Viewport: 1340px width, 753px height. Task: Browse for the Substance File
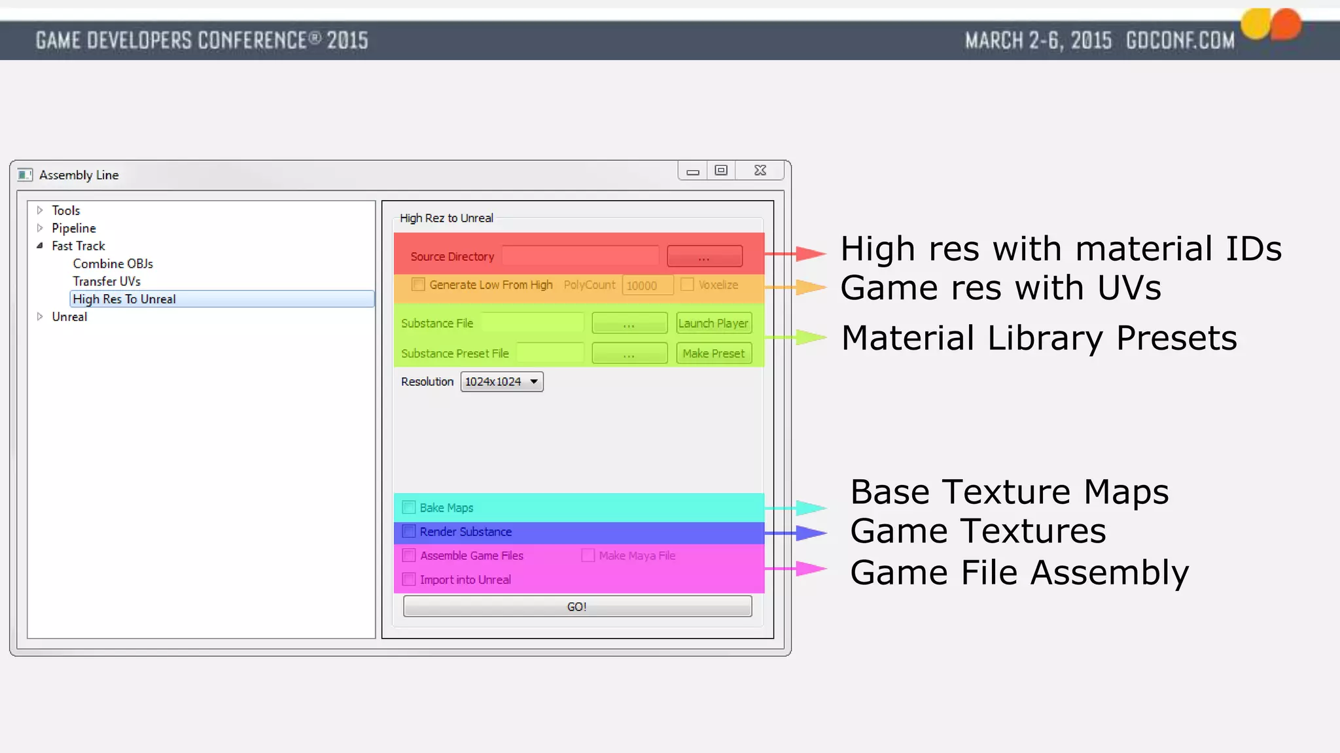pyautogui.click(x=629, y=323)
